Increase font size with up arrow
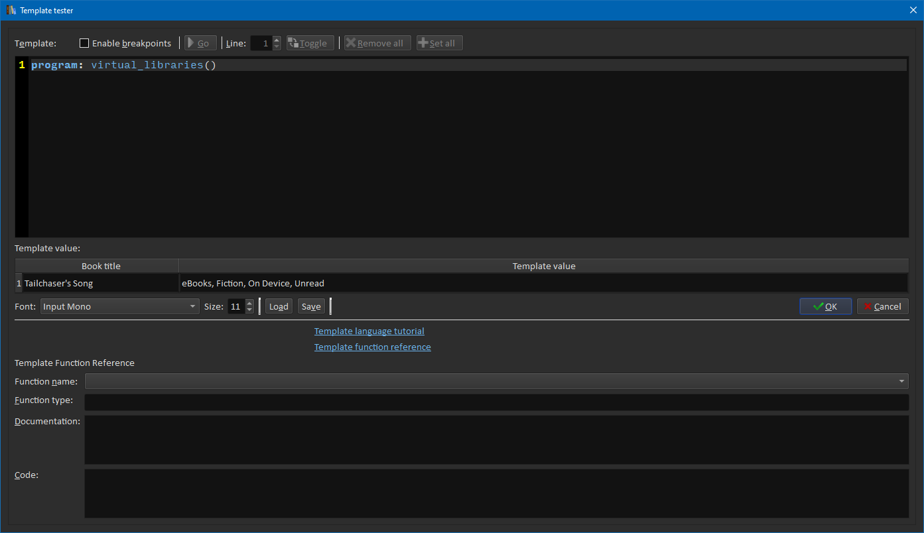 (249, 303)
